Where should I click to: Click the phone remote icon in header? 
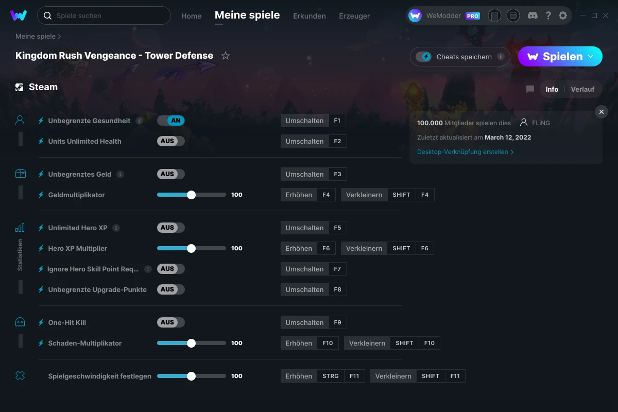tap(494, 16)
